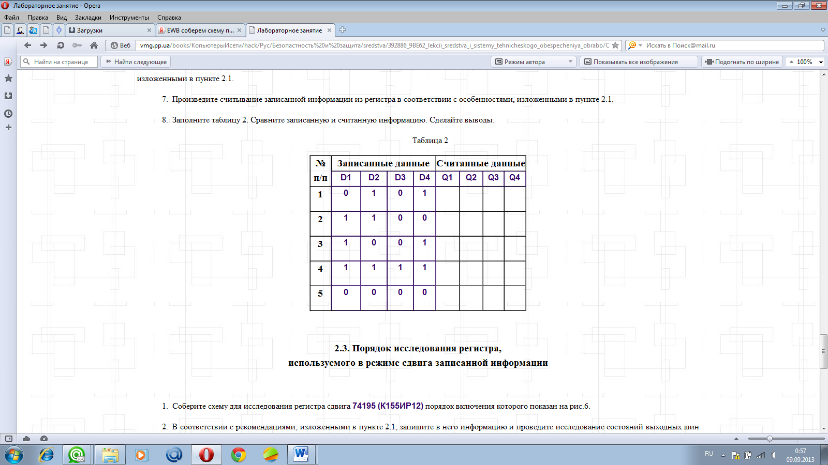Open the Режим автора dropdown
828x465 pixels.
533,62
